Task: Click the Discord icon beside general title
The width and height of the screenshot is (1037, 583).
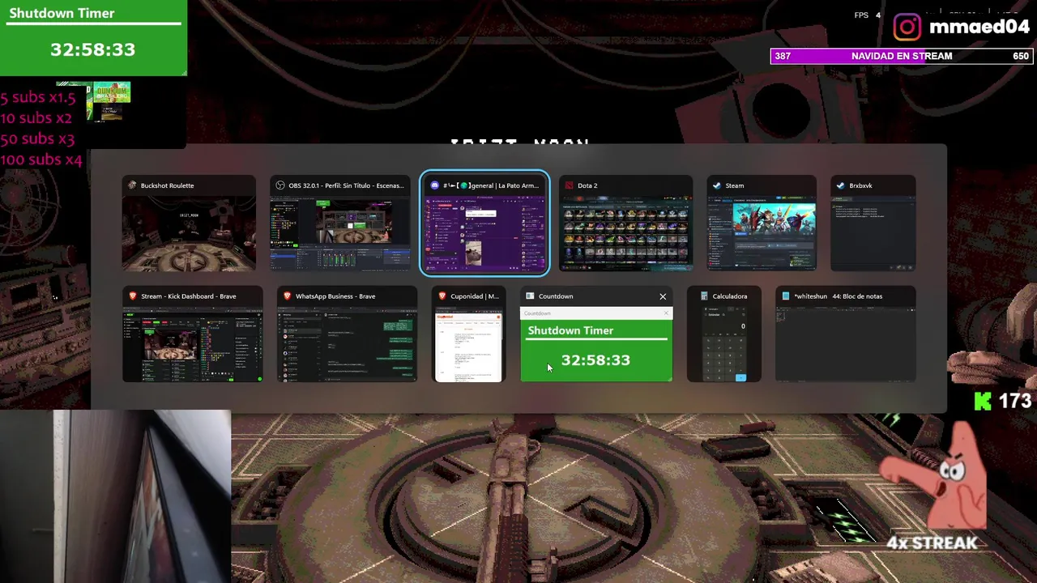Action: click(x=434, y=185)
